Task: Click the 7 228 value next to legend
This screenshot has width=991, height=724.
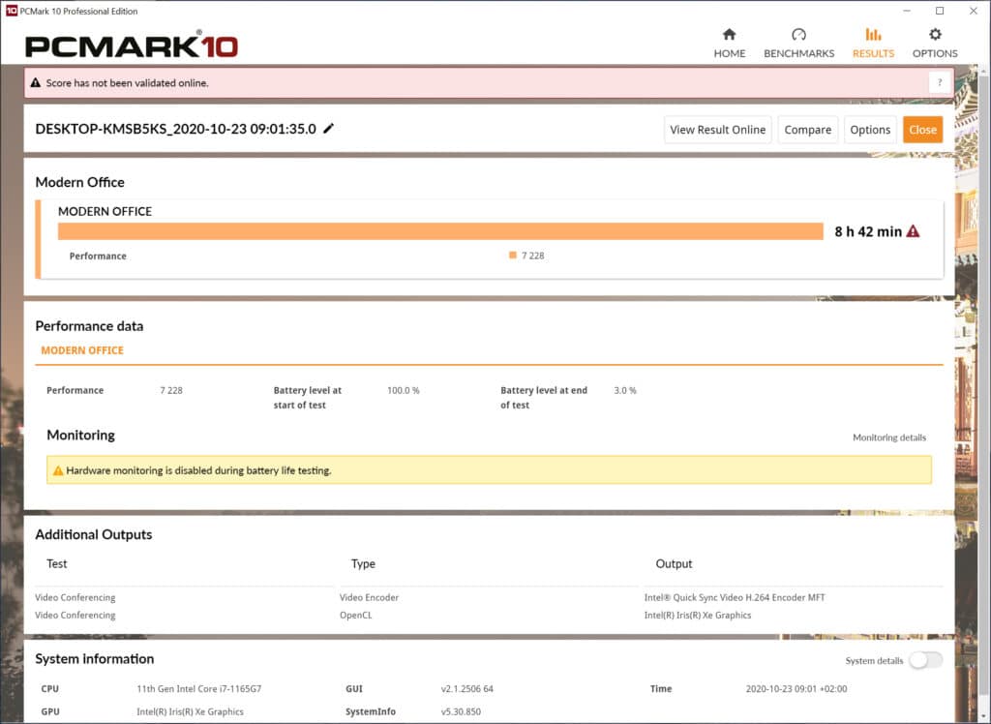Action: pyautogui.click(x=533, y=256)
